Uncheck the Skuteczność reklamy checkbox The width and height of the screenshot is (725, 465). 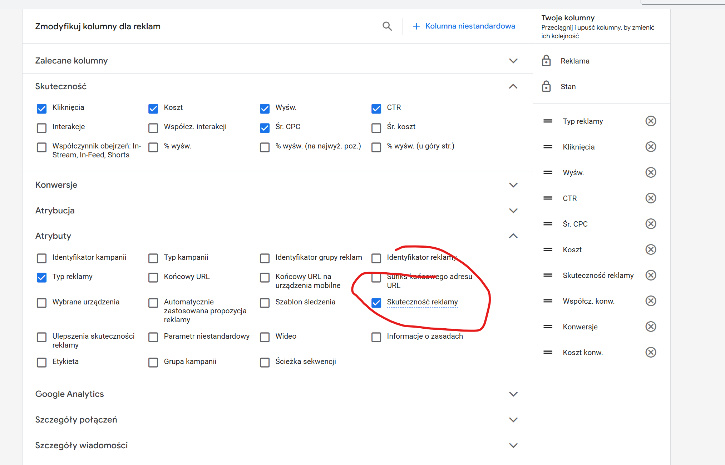pyautogui.click(x=376, y=303)
